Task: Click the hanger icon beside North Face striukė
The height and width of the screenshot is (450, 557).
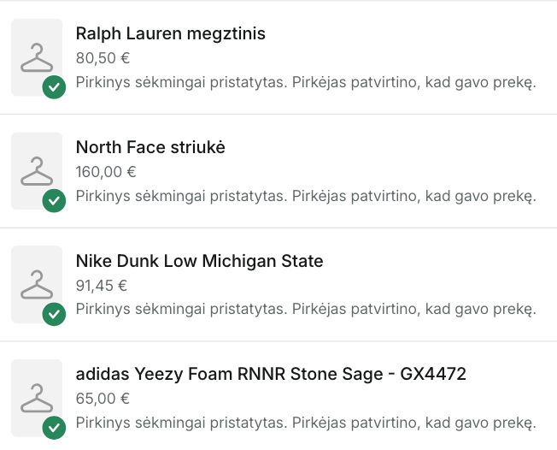Action: click(37, 170)
